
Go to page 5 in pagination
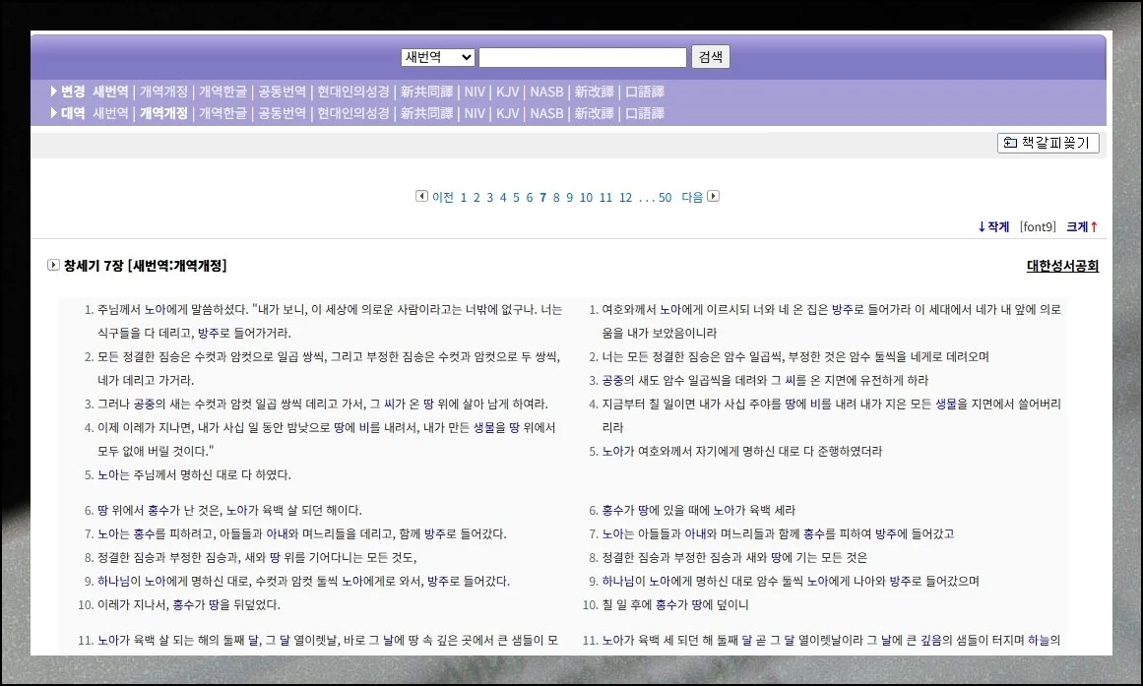[516, 197]
